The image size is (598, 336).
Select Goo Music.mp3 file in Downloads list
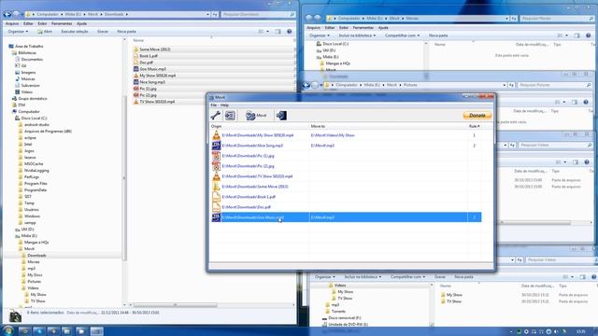pyautogui.click(x=152, y=69)
